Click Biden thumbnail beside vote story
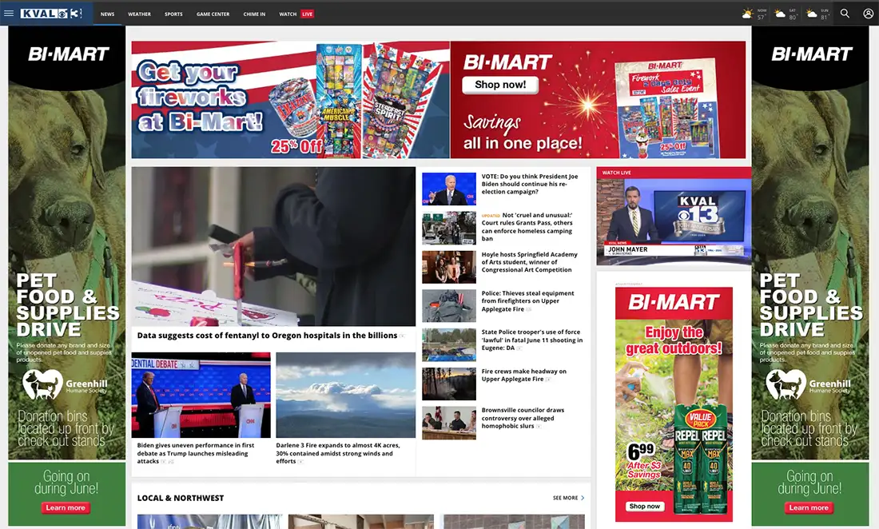 pyautogui.click(x=449, y=189)
